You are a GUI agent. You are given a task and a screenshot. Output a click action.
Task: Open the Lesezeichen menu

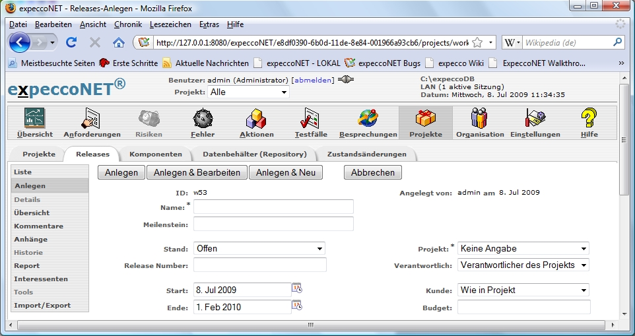(x=170, y=24)
